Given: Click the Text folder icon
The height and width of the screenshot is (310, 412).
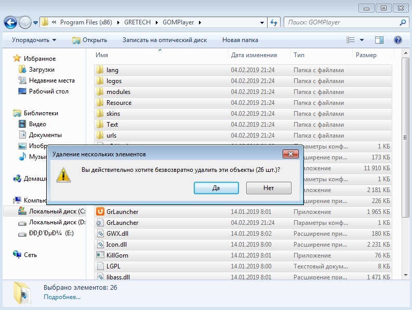Looking at the screenshot, I should 100,124.
